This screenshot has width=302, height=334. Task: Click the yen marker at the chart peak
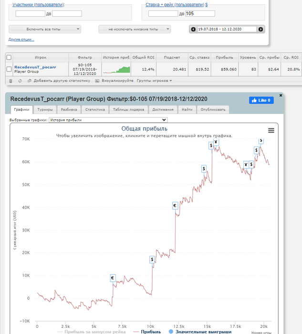coord(216,142)
